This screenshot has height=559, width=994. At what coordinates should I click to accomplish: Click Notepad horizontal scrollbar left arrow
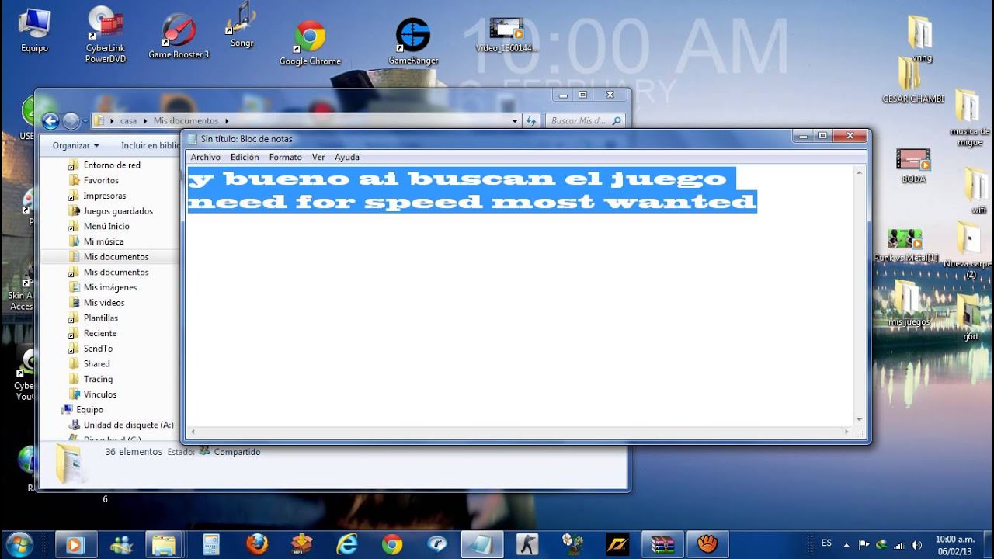(193, 432)
